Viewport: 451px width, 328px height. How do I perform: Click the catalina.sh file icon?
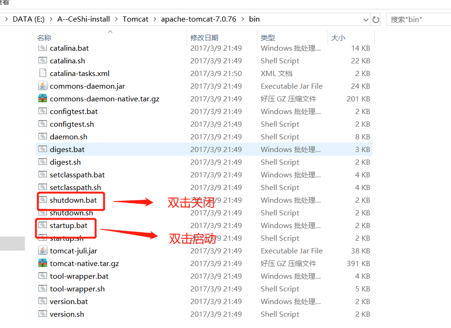click(43, 61)
